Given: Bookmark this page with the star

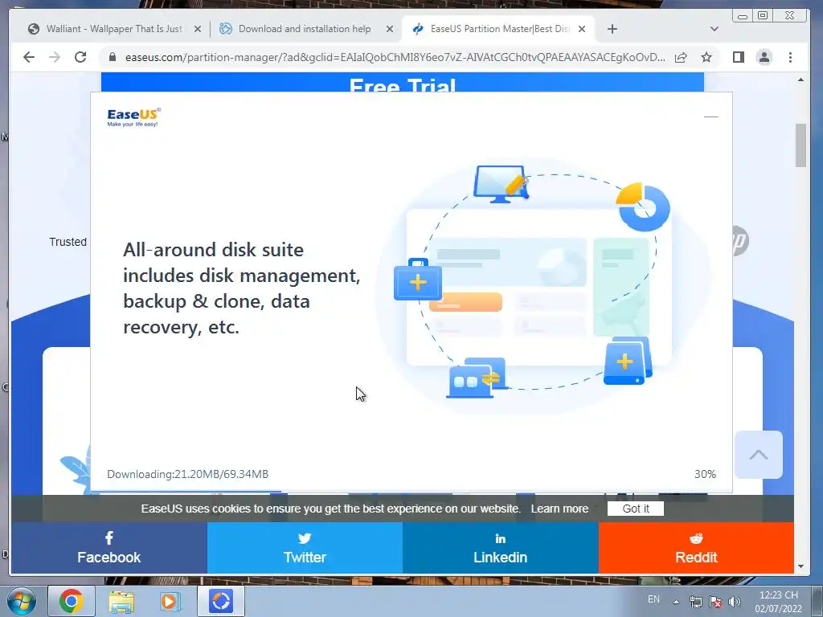Looking at the screenshot, I should pyautogui.click(x=706, y=57).
